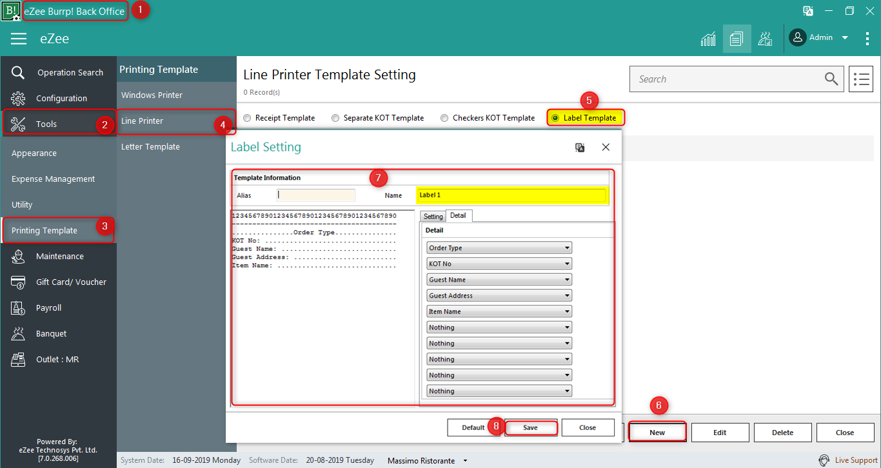881x468 pixels.
Task: Open the Order Type detail dropdown
Action: [x=499, y=248]
